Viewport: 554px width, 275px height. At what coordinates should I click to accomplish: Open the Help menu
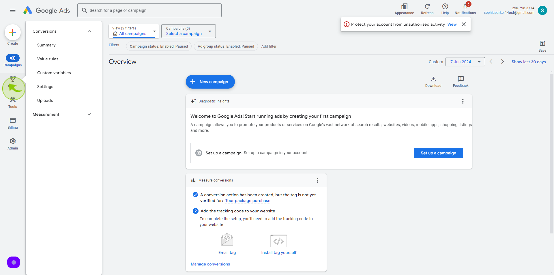[445, 9]
